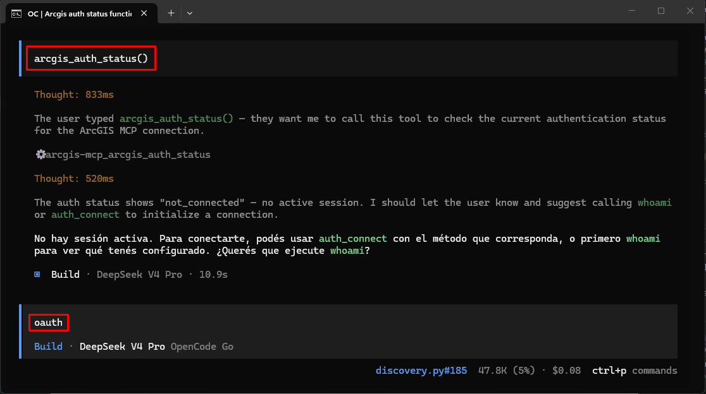Expand the terminal profile dropdown chevron

pos(190,13)
